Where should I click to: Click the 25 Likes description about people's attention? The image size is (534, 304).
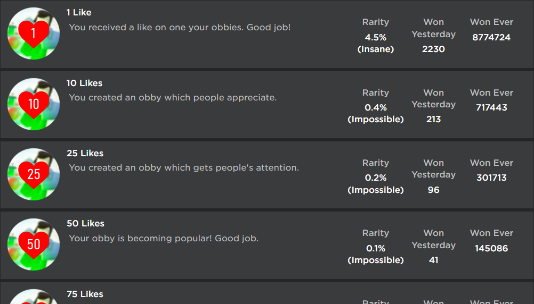click(184, 168)
